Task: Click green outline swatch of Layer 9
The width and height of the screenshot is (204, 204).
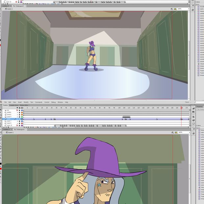Action: 22,117
